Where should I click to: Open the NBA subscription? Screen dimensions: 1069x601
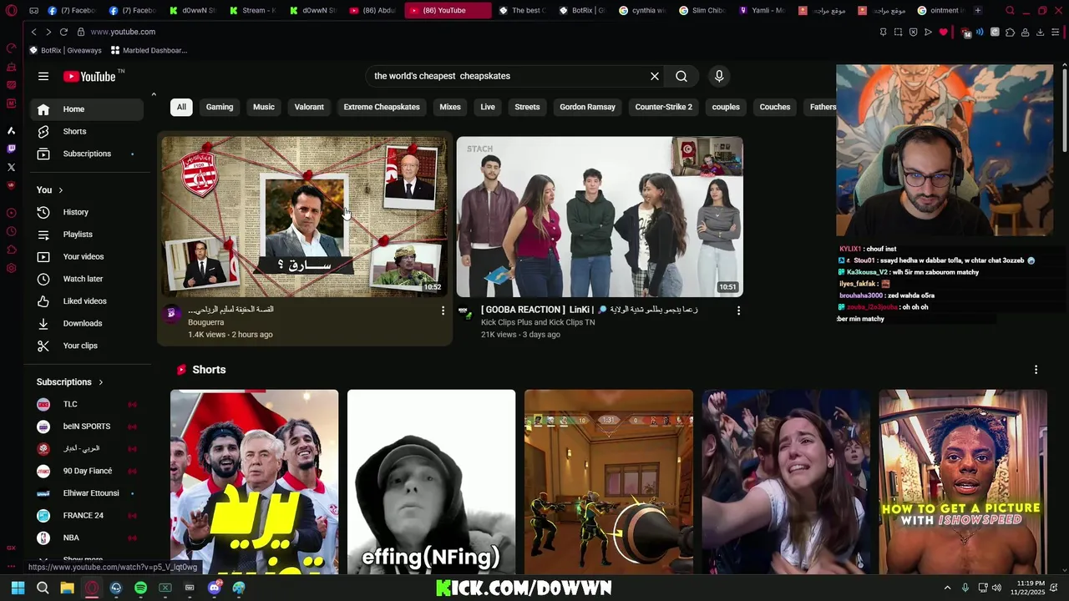[88, 538]
